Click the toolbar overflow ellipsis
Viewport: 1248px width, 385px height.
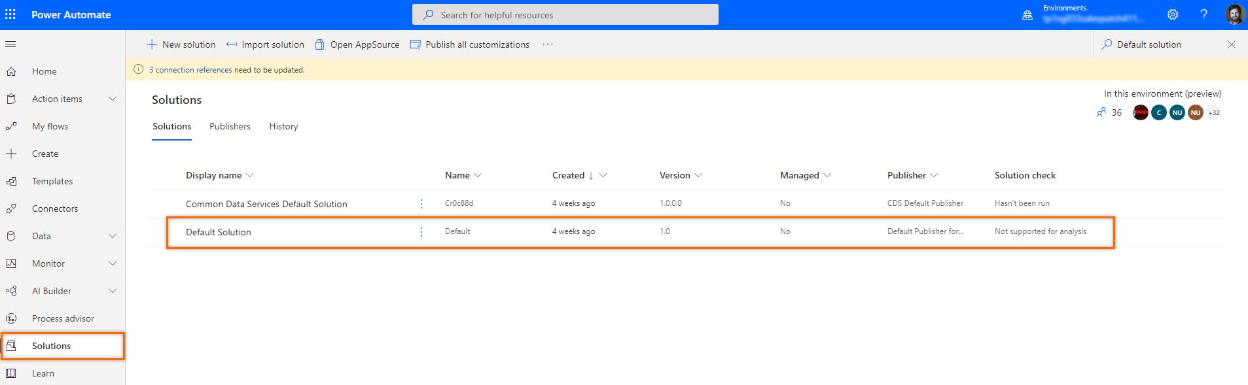coord(548,44)
